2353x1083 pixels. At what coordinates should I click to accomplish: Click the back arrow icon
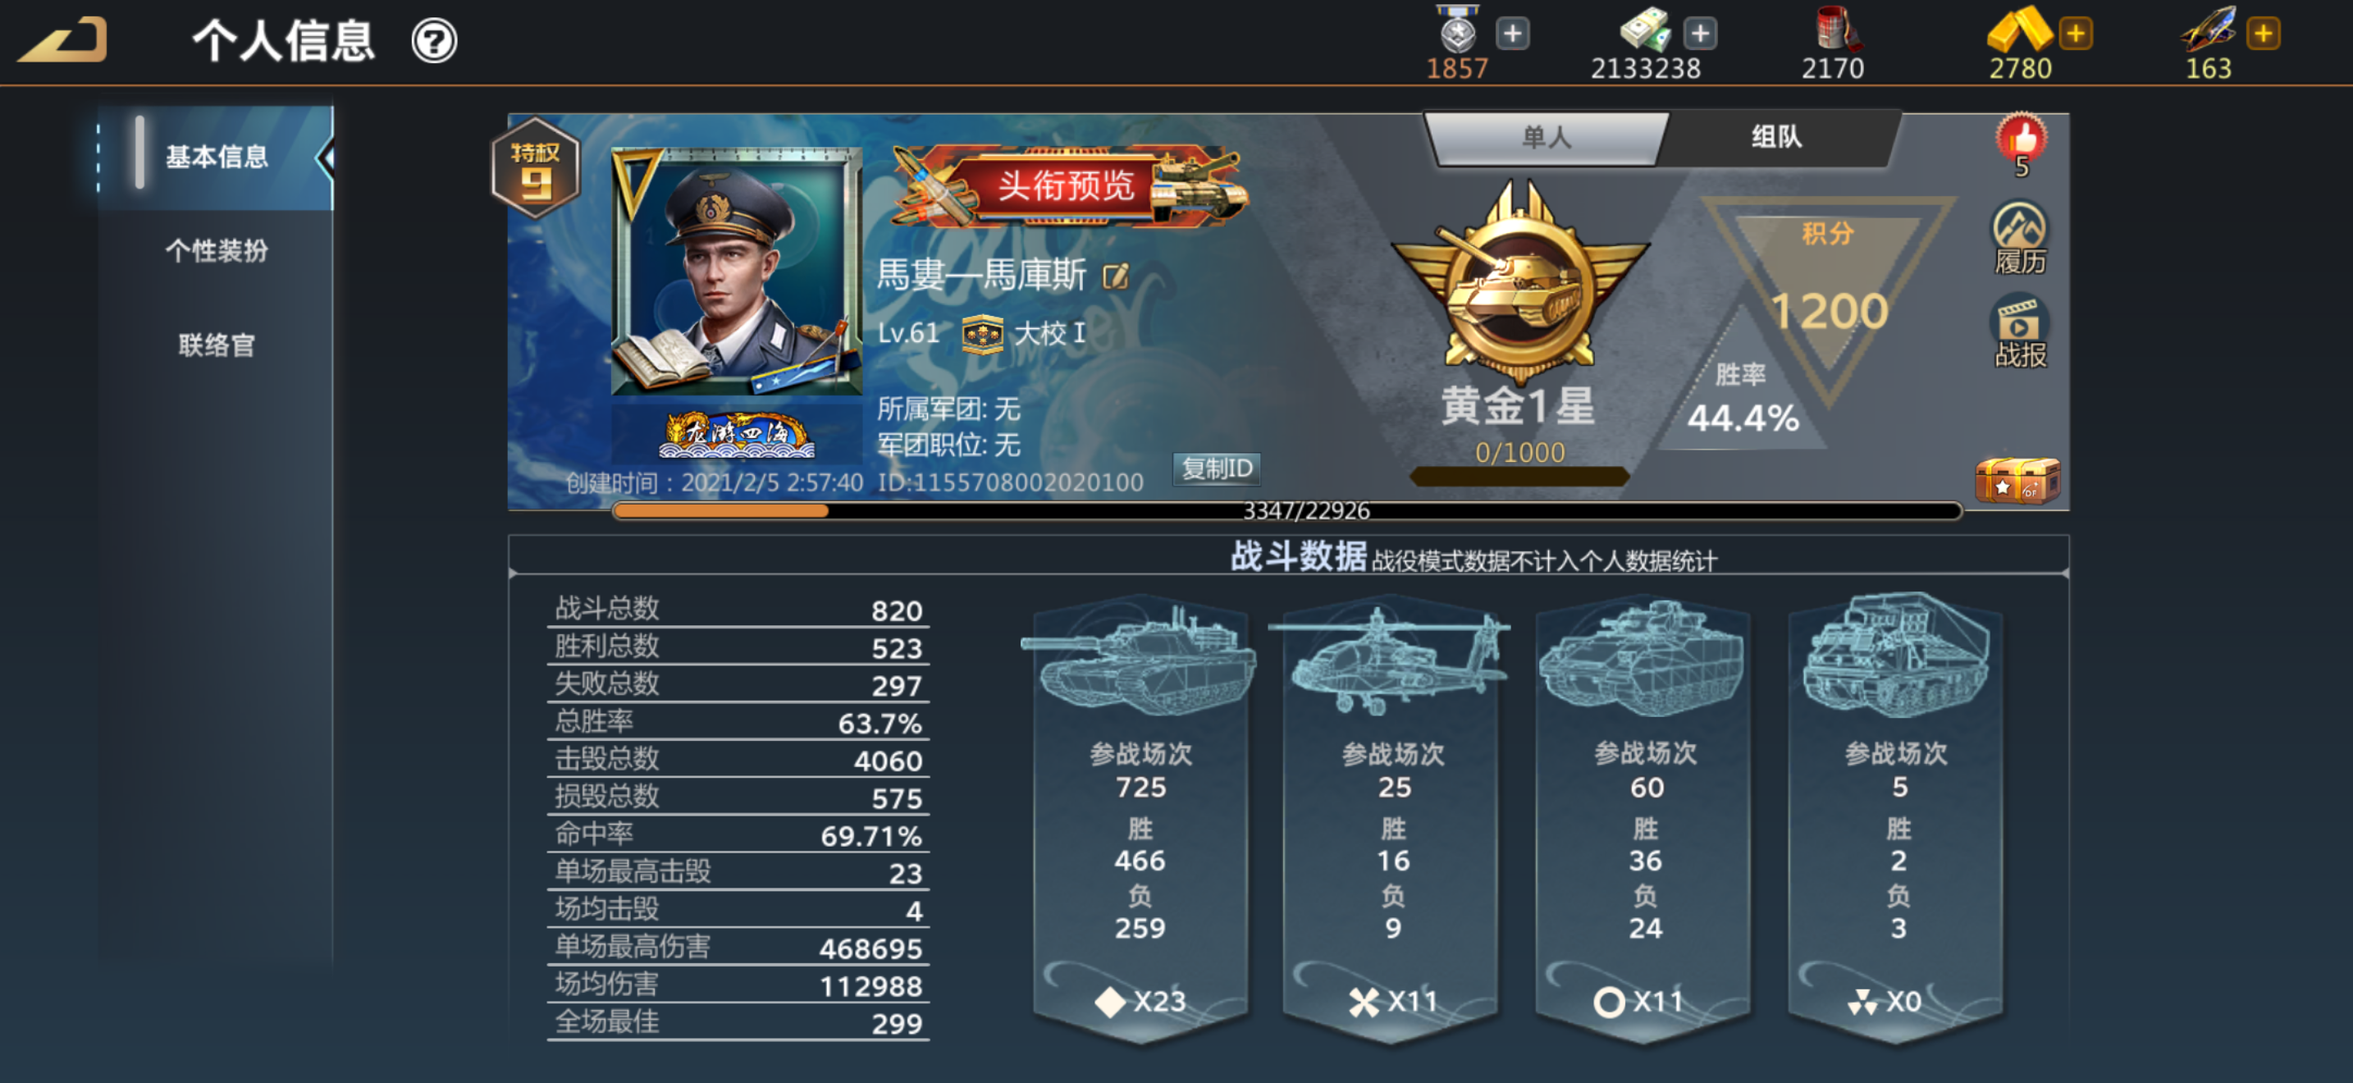[63, 40]
